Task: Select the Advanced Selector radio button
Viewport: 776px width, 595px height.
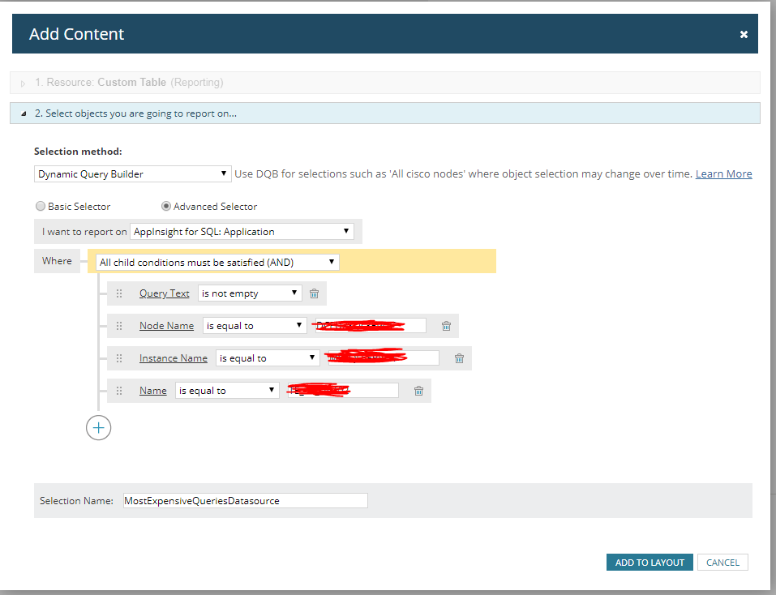Action: pos(166,206)
